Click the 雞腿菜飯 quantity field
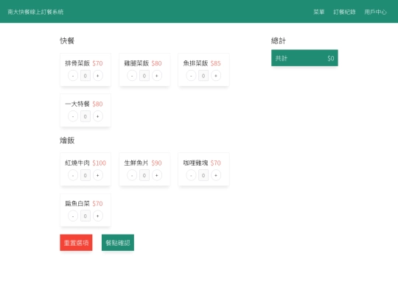Image resolution: width=398 pixels, height=298 pixels. [144, 76]
